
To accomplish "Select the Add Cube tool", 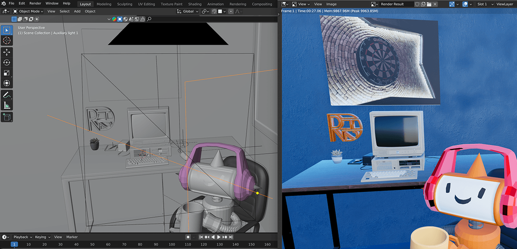I will [6, 117].
